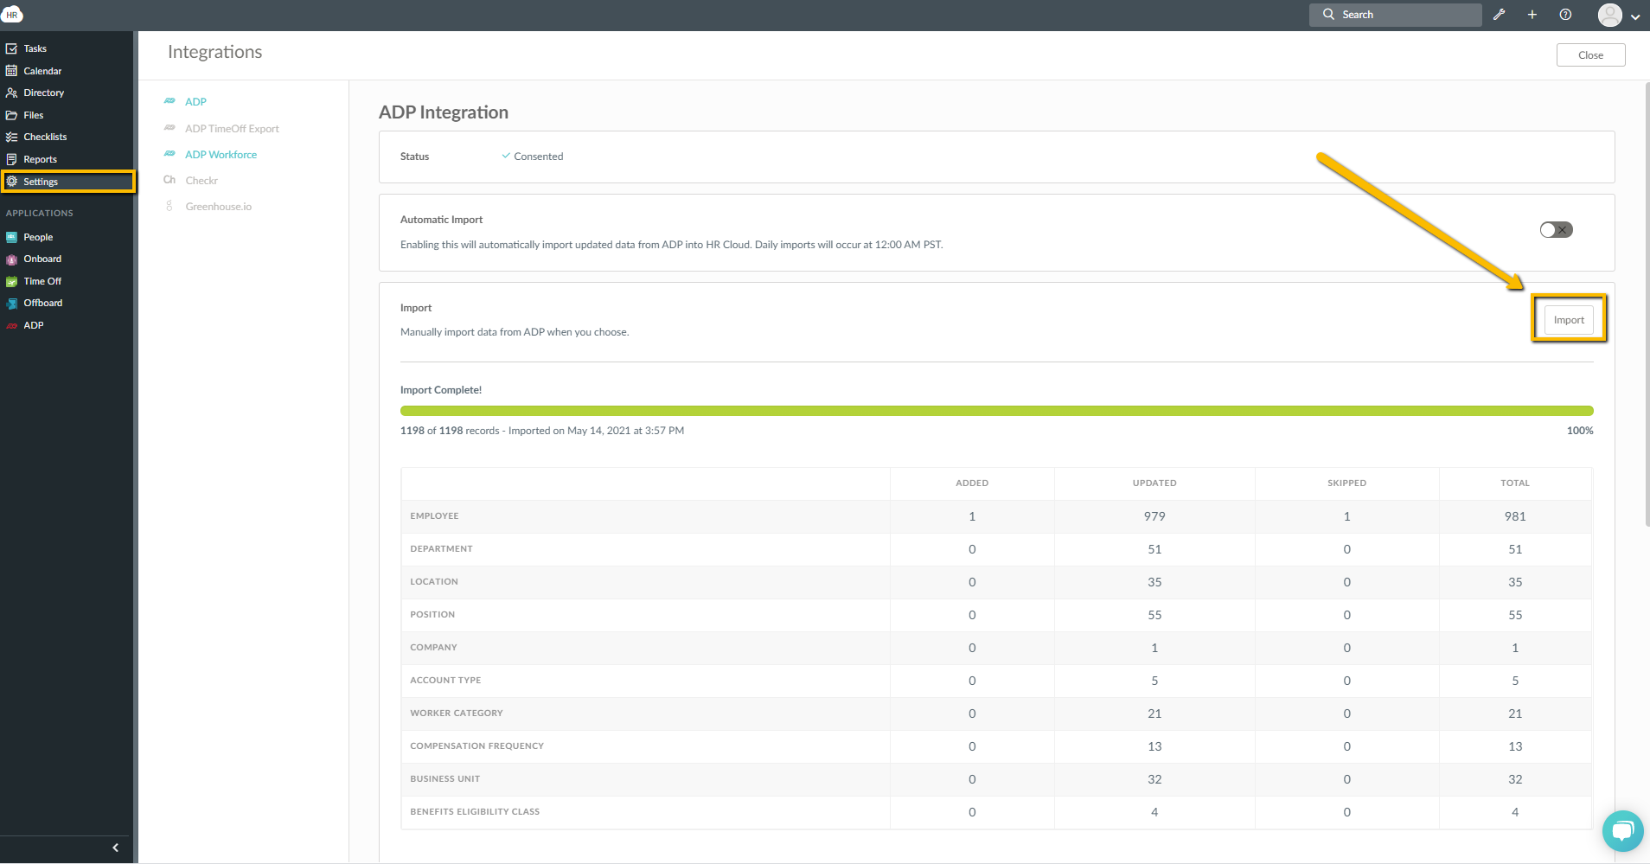
Task: Click the Close button at top right
Action: pos(1589,54)
